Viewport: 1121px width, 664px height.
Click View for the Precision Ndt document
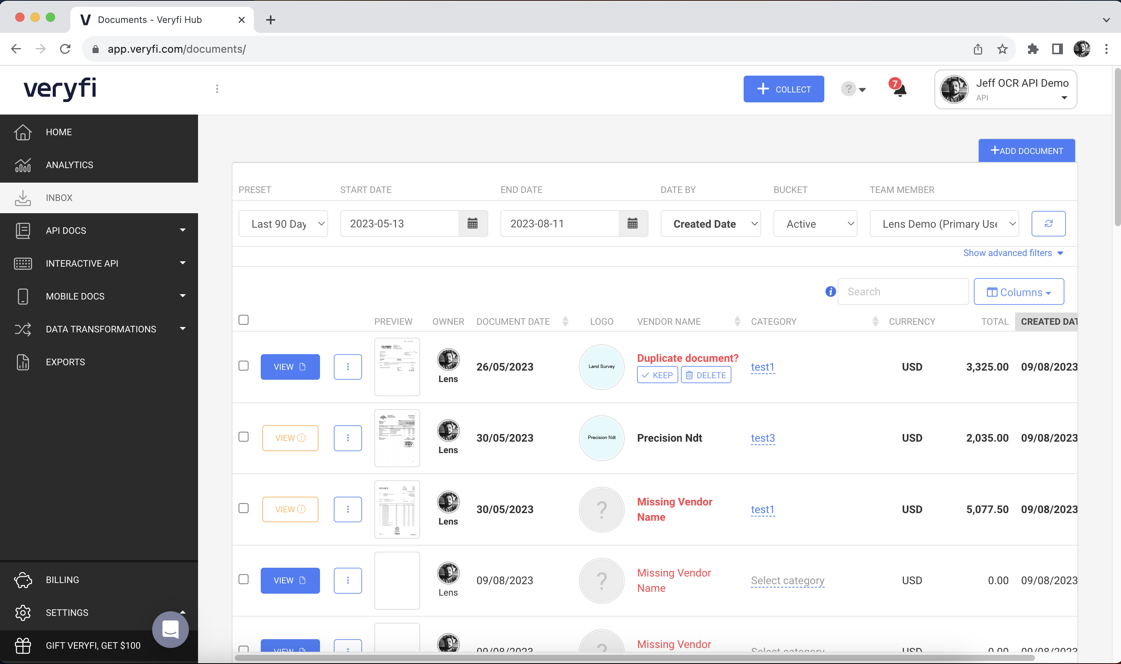(x=290, y=438)
